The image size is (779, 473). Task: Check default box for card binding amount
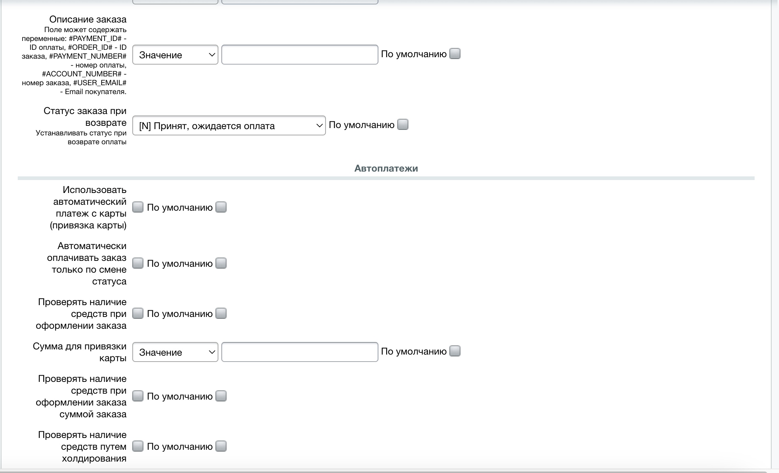pos(455,351)
